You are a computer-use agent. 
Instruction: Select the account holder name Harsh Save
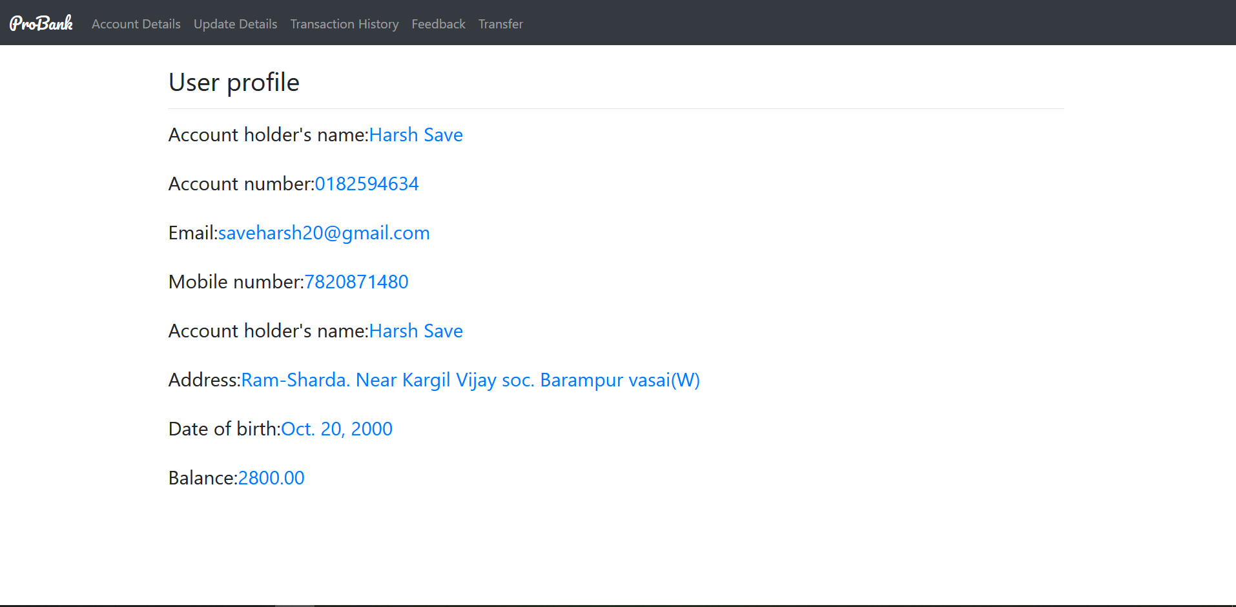[415, 135]
